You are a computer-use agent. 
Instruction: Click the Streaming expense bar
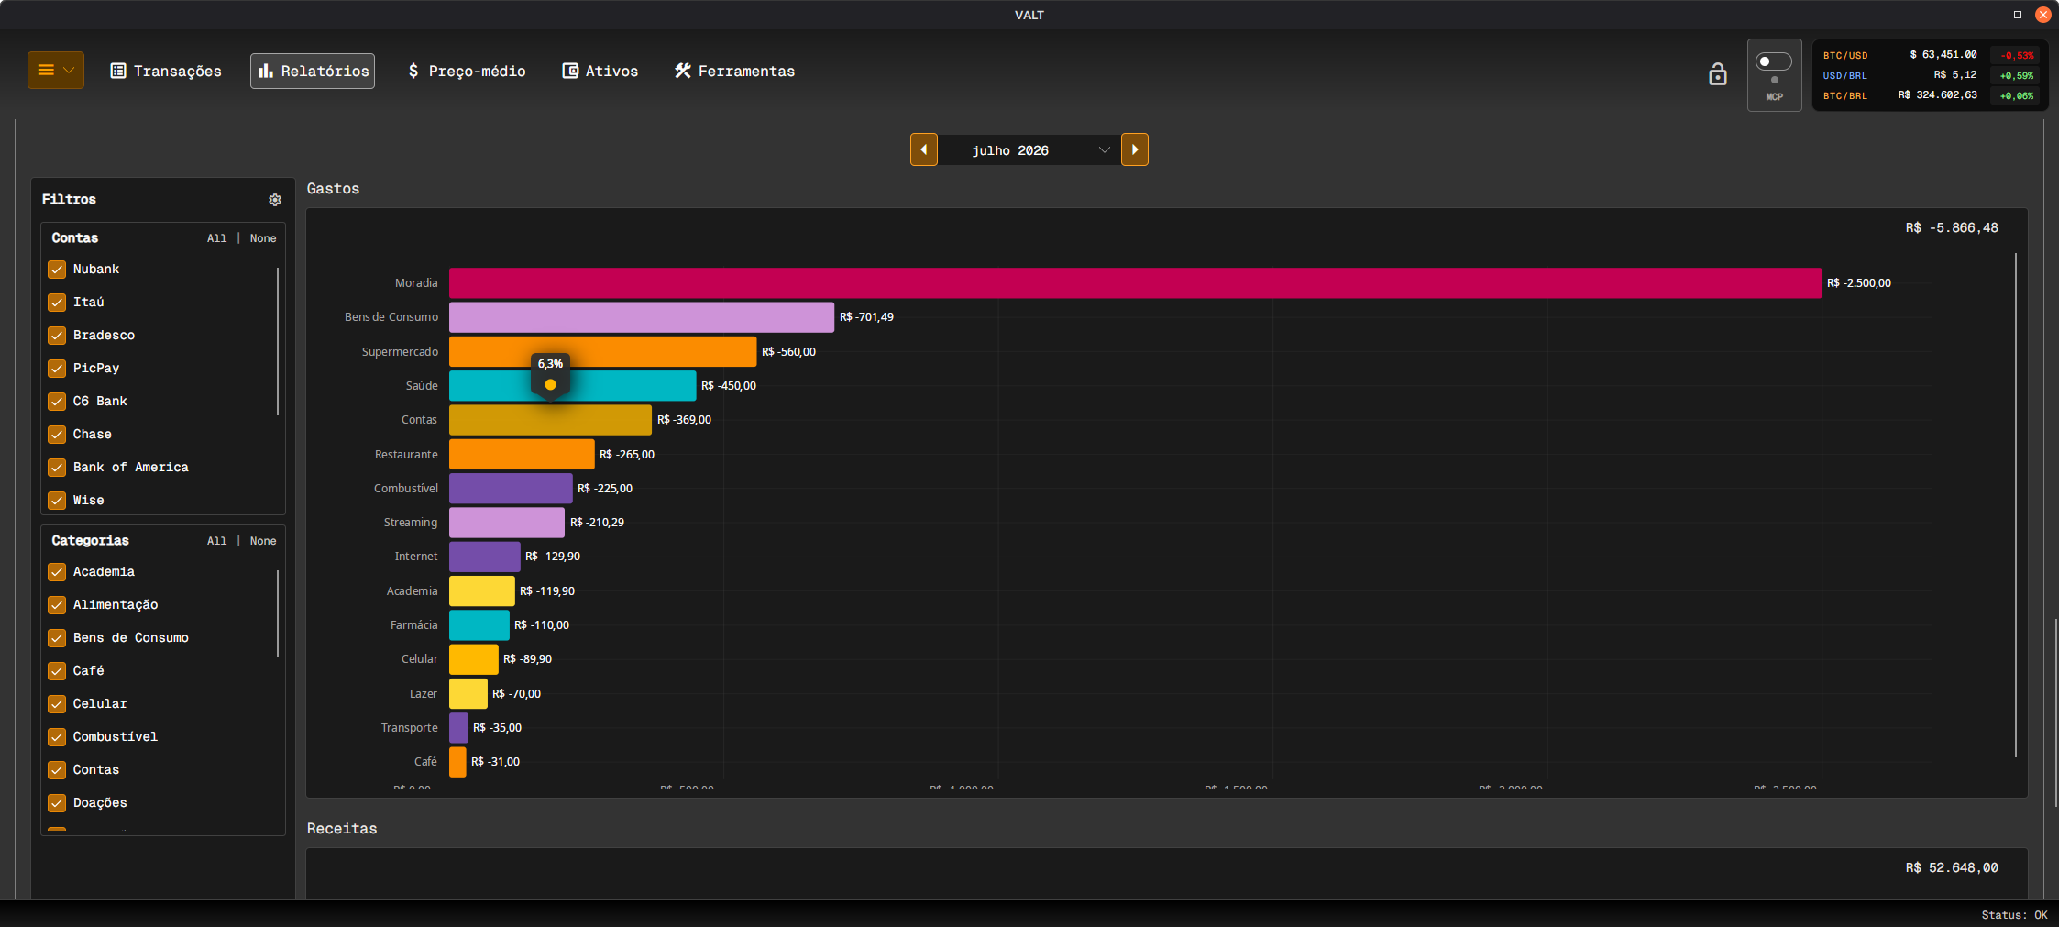(x=507, y=523)
